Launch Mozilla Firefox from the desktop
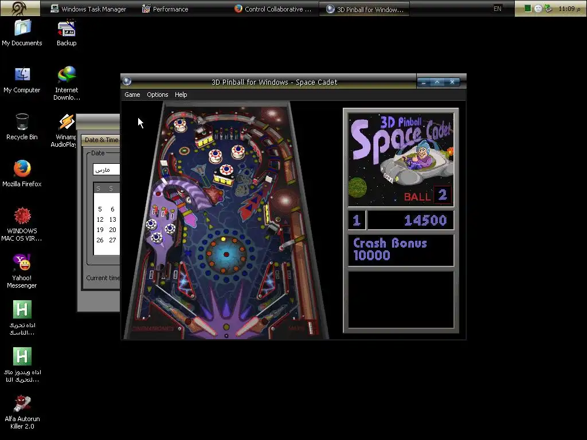The width and height of the screenshot is (587, 440). click(x=22, y=174)
